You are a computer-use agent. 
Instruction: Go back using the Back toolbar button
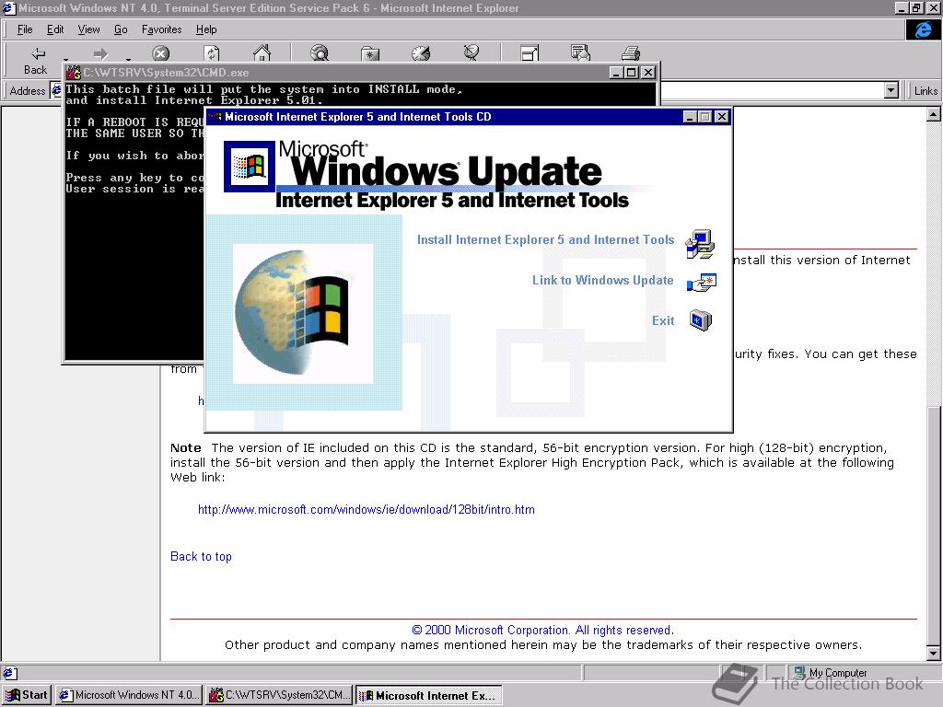[x=36, y=60]
